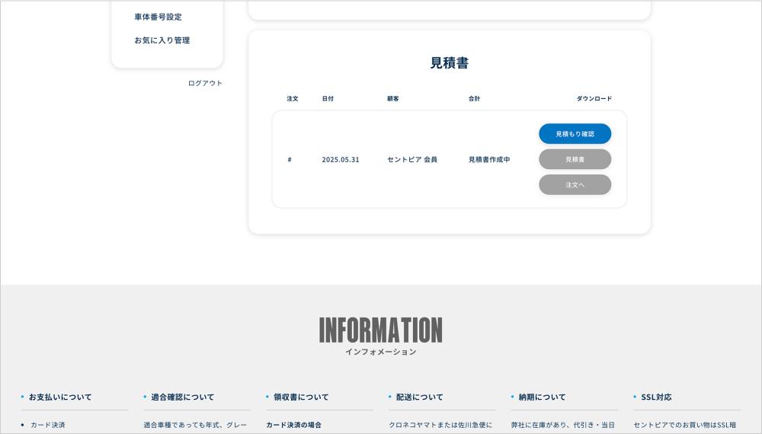Click the ログアウト link
Image resolution: width=762 pixels, height=434 pixels.
(205, 83)
